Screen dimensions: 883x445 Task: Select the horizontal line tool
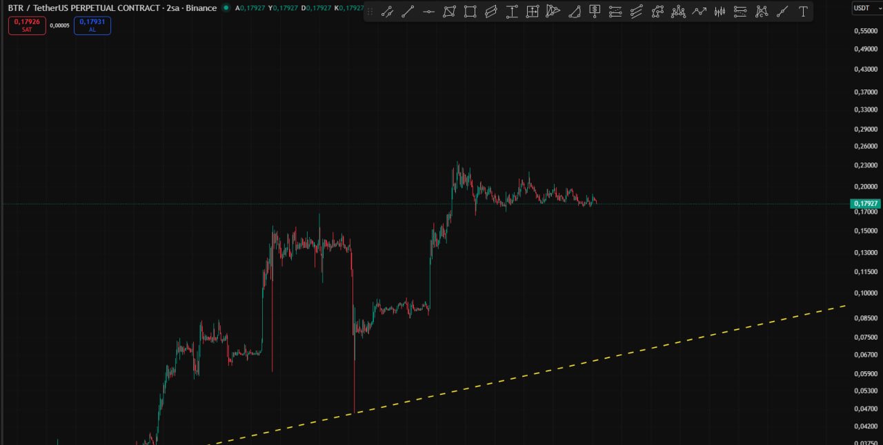(428, 12)
